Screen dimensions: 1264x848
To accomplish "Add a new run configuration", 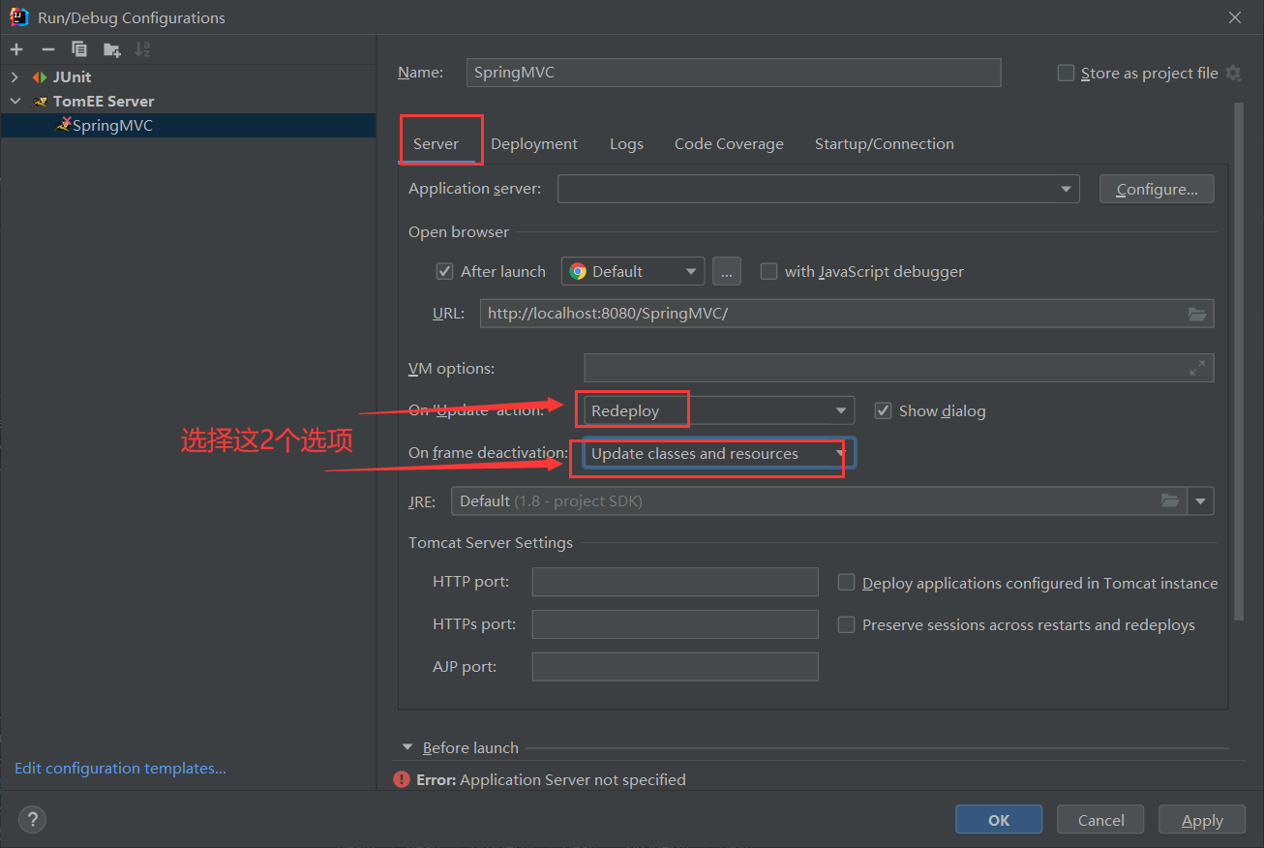I will [16, 49].
